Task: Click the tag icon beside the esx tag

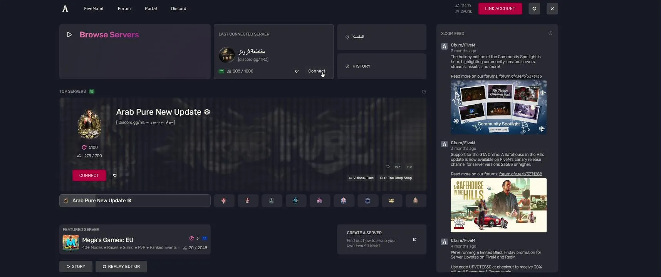Action: [x=388, y=167]
